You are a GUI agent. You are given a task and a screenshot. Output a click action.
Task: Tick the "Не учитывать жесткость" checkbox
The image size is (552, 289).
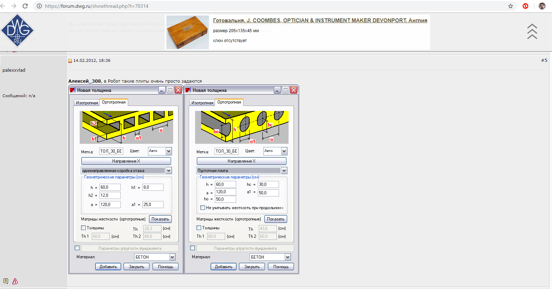203,208
